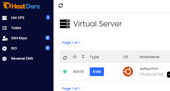Click the Hostname column header

149,57
